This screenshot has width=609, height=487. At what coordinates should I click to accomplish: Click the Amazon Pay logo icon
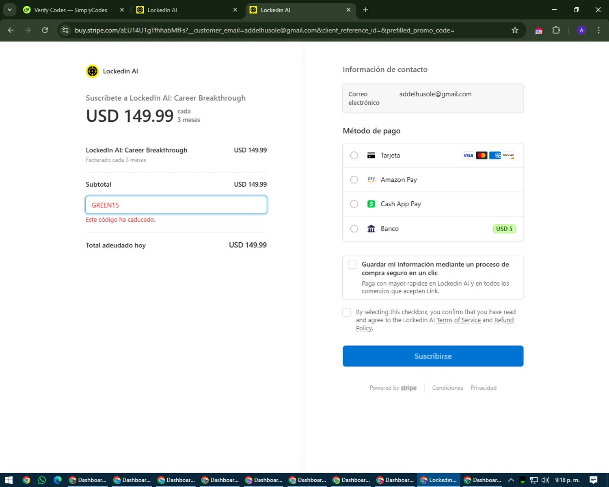[371, 179]
